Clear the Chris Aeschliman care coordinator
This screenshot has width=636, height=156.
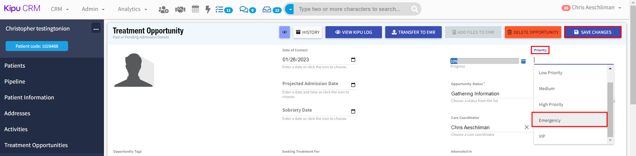526,127
